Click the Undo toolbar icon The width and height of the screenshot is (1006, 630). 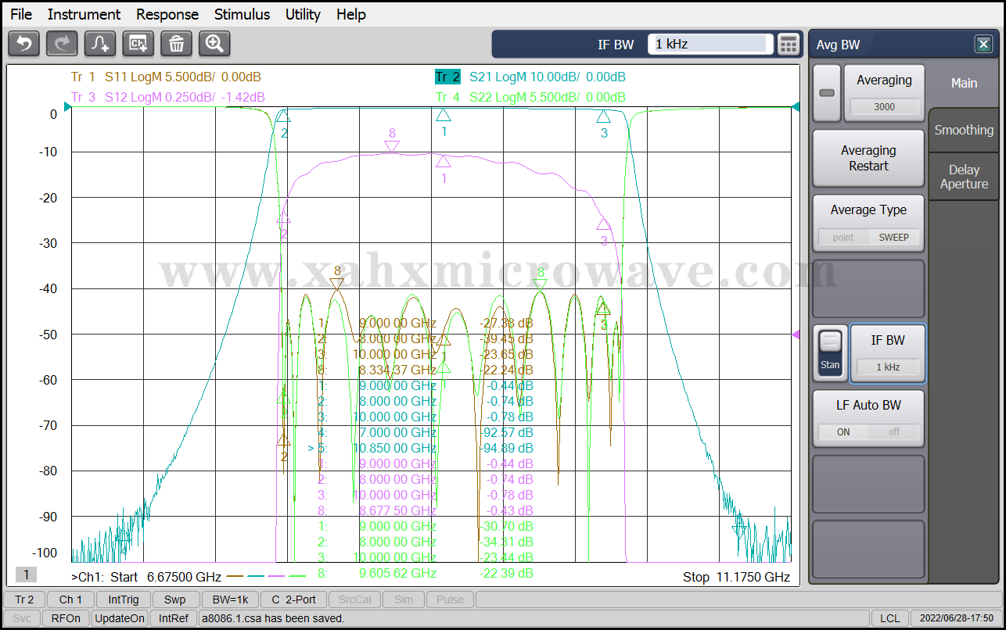coord(23,44)
